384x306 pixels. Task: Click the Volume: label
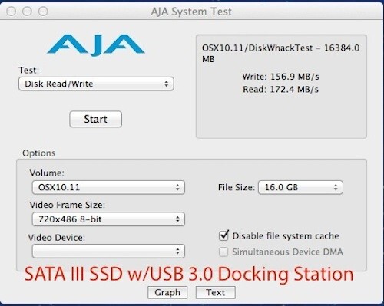tap(47, 173)
